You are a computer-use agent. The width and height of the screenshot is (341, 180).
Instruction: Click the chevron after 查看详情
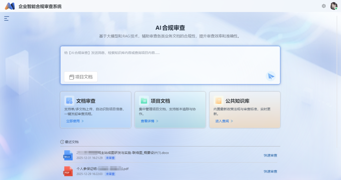(x=157, y=121)
